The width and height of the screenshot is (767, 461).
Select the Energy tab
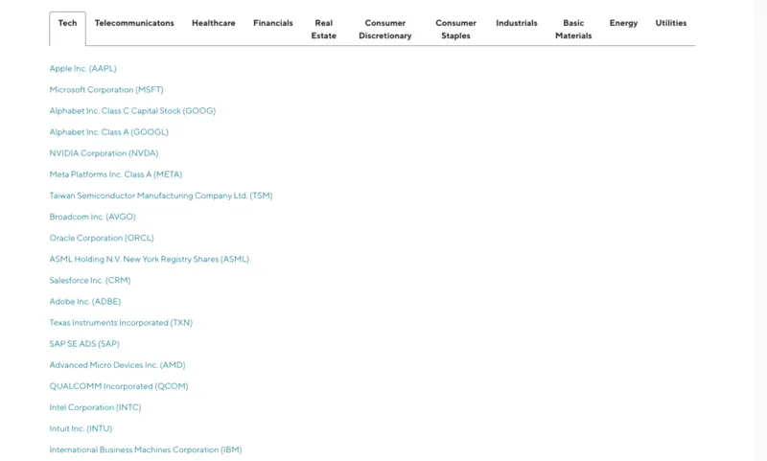click(x=623, y=23)
